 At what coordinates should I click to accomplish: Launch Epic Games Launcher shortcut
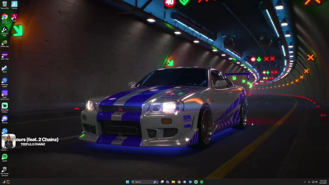tap(5, 171)
